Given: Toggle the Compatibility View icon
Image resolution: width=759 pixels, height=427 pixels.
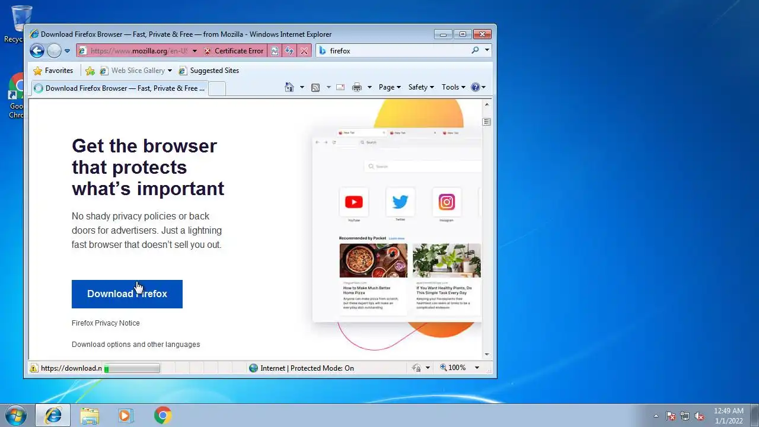Looking at the screenshot, I should coord(275,51).
